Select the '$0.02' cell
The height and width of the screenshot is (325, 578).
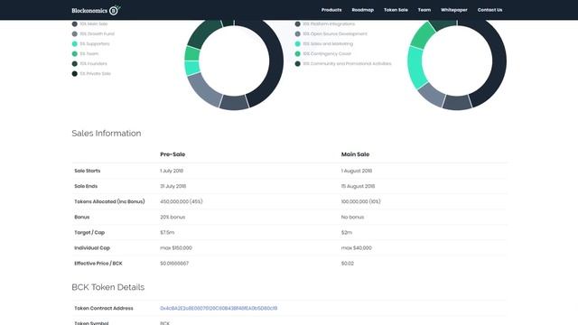[x=347, y=264]
